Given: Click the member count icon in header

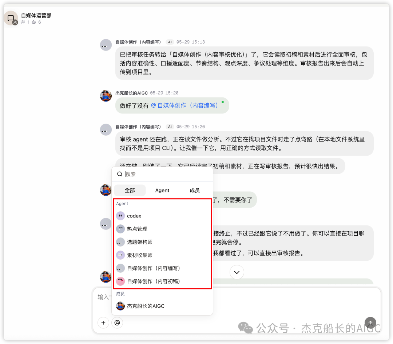Looking at the screenshot, I should (23, 22).
